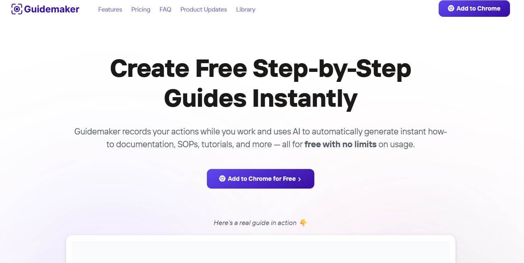Open the Features nav link
This screenshot has height=263, width=524.
click(110, 10)
